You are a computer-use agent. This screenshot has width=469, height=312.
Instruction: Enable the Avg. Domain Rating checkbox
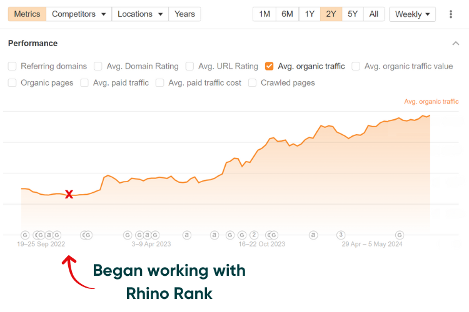[98, 66]
